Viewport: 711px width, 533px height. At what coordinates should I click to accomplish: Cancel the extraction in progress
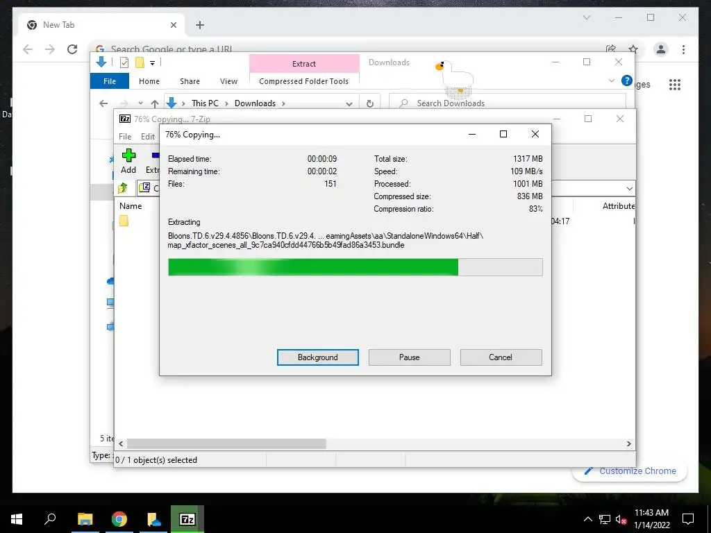pos(501,357)
